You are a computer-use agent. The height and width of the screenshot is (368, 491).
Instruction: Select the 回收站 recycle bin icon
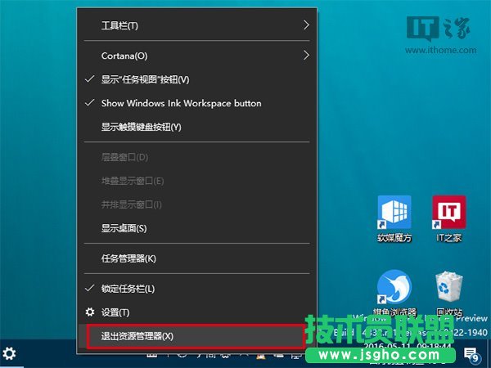(x=448, y=290)
